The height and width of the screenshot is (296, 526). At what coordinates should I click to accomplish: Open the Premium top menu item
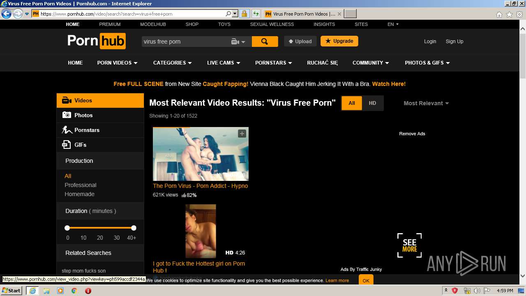tap(110, 24)
